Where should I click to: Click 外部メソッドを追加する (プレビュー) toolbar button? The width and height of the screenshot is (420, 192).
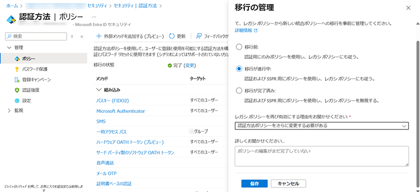129,36
